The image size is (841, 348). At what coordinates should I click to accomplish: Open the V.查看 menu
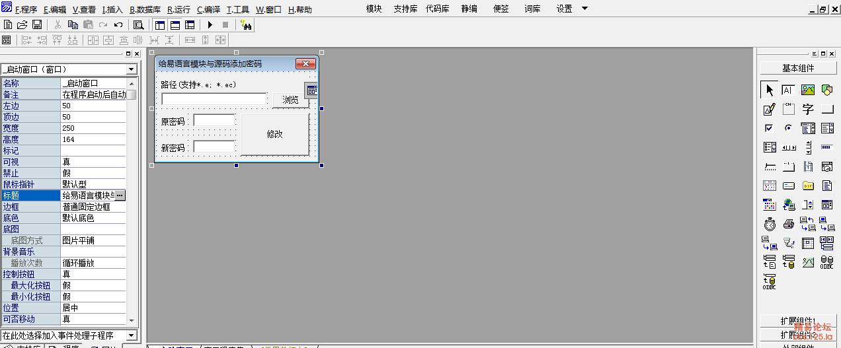[x=84, y=9]
